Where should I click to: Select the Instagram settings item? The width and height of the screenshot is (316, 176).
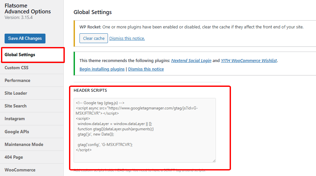(32, 119)
